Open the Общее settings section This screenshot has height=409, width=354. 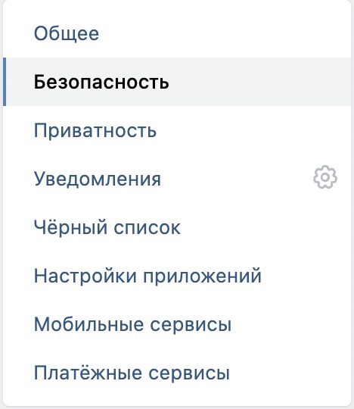point(177,33)
